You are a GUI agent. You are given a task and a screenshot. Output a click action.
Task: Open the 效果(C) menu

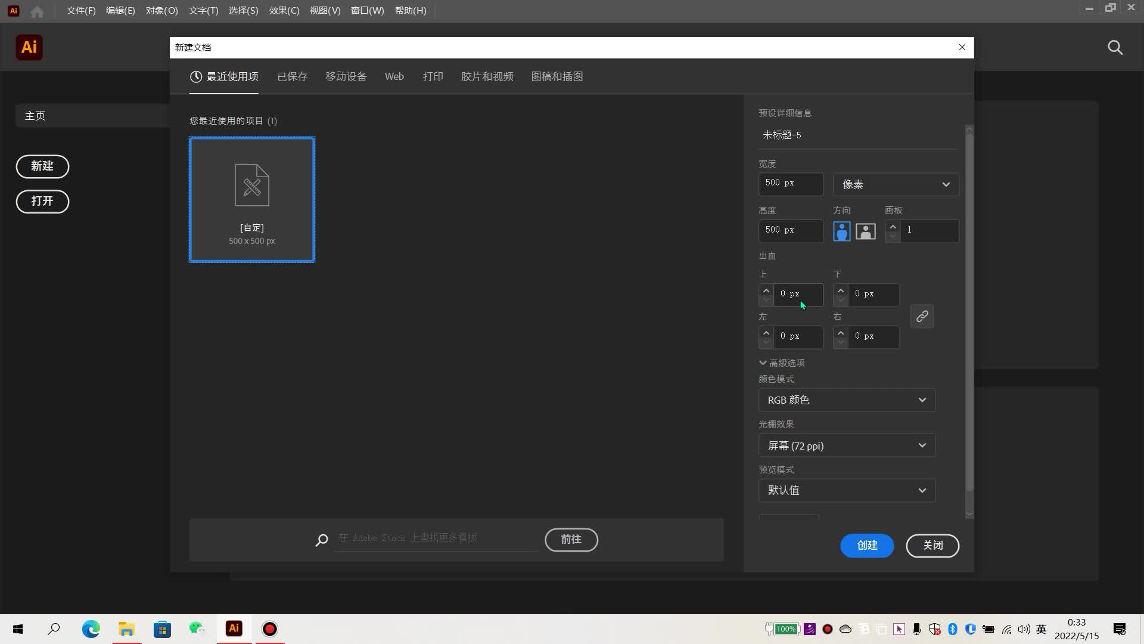tap(284, 11)
